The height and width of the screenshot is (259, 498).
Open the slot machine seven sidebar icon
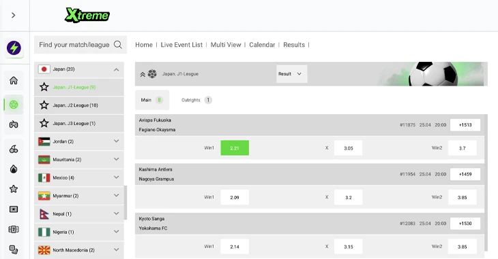tap(14, 229)
